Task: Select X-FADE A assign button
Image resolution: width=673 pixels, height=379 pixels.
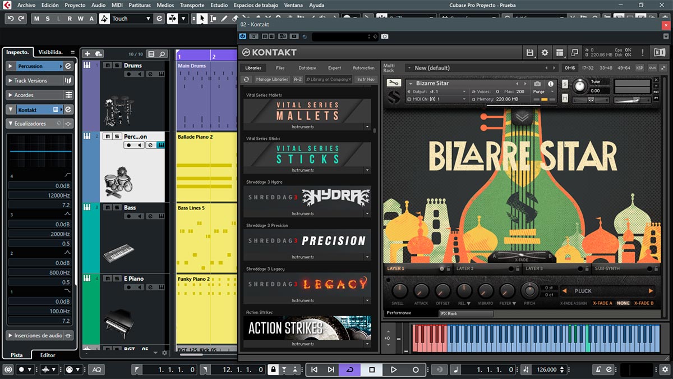Action: pos(602,303)
